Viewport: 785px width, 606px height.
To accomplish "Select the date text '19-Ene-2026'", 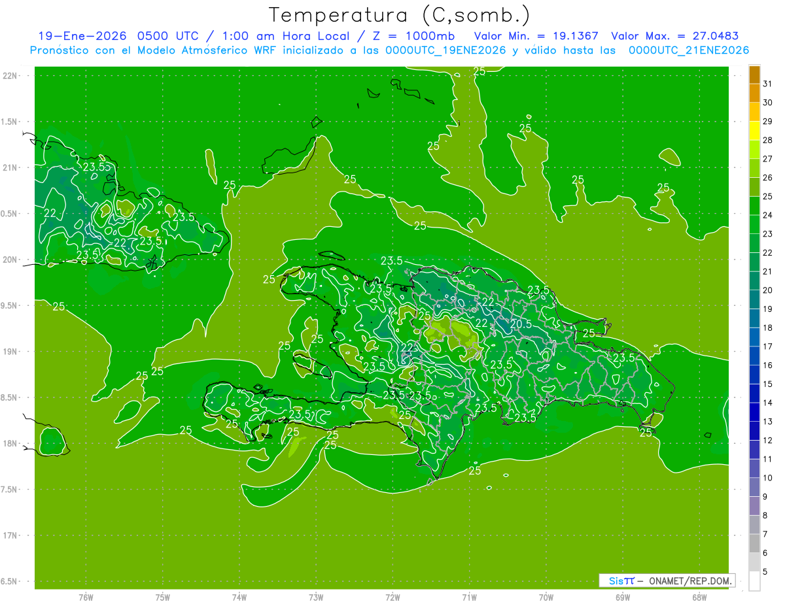I will coord(82,36).
